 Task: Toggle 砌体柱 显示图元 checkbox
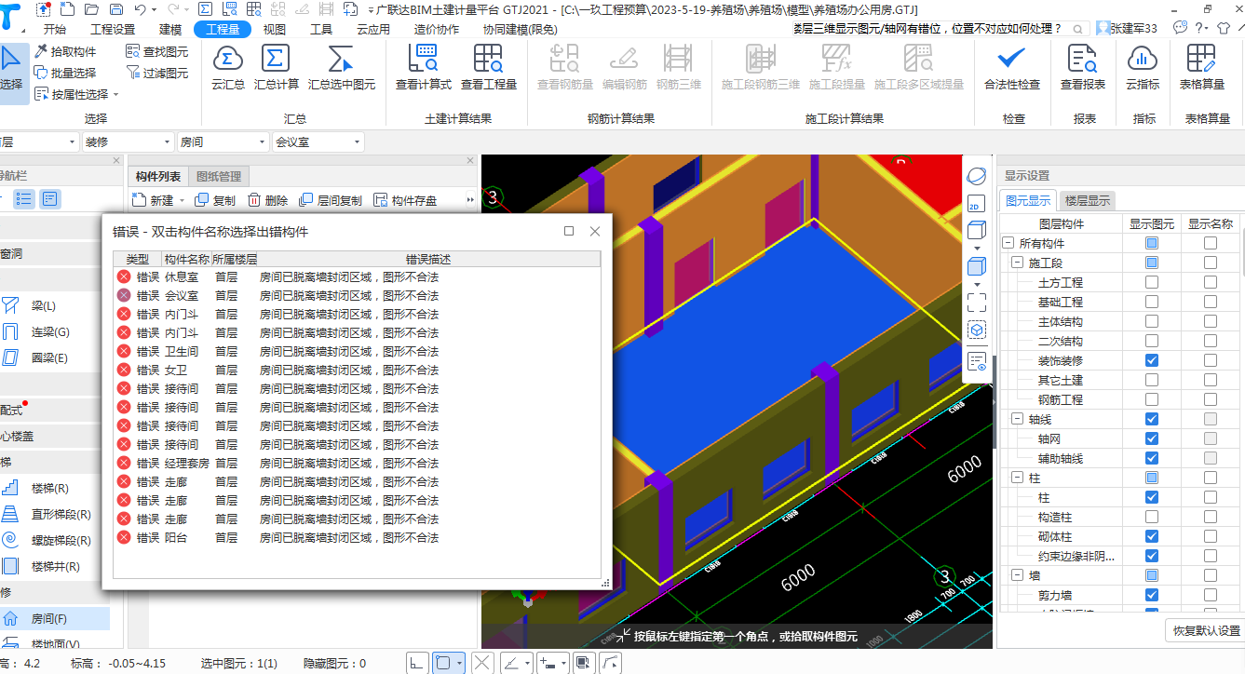pos(1152,536)
